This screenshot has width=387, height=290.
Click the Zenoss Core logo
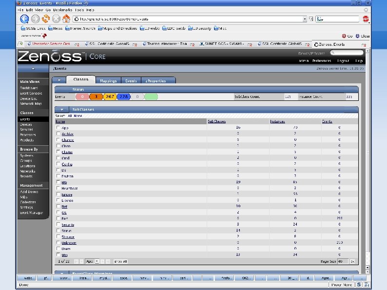point(62,56)
